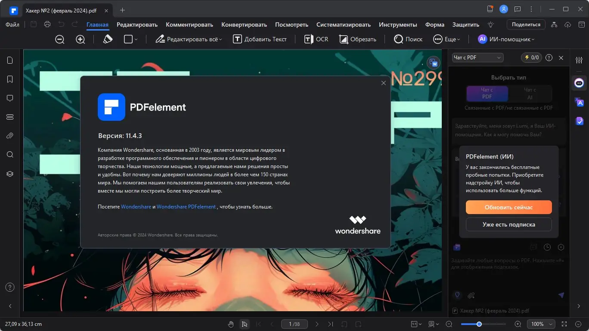This screenshot has height=331, width=589.
Task: Go to the next page in bottom bar
Action: pos(317,324)
